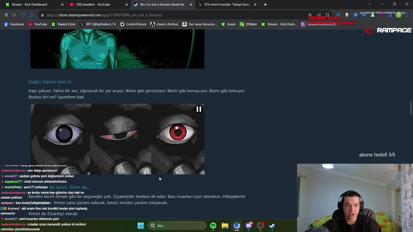The image size is (413, 232).
Task: Open the green browser profile avatar
Action: [398, 15]
